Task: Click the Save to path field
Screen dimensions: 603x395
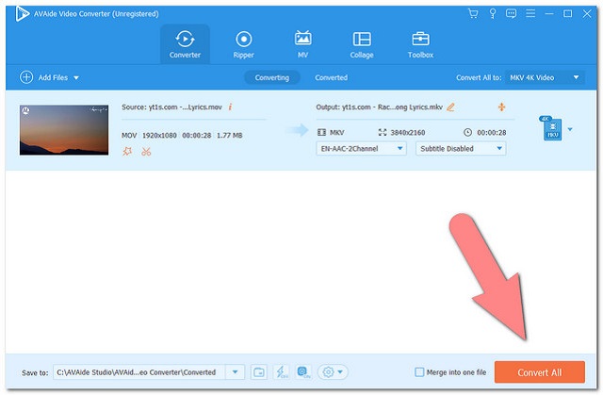Action: point(139,372)
